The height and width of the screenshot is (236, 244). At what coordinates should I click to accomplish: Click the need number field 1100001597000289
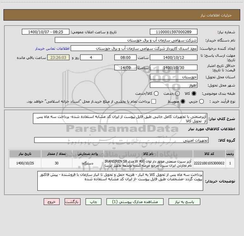174,32
